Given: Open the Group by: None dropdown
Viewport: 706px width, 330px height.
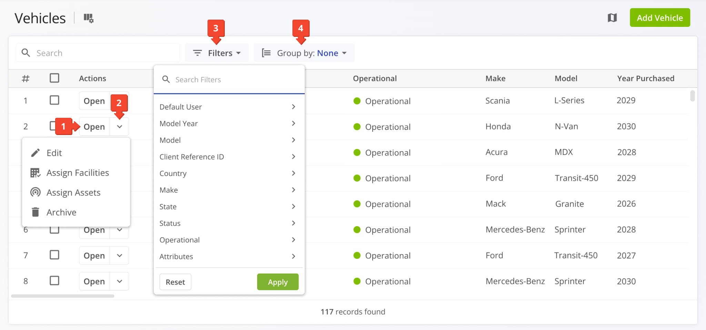Looking at the screenshot, I should point(304,53).
